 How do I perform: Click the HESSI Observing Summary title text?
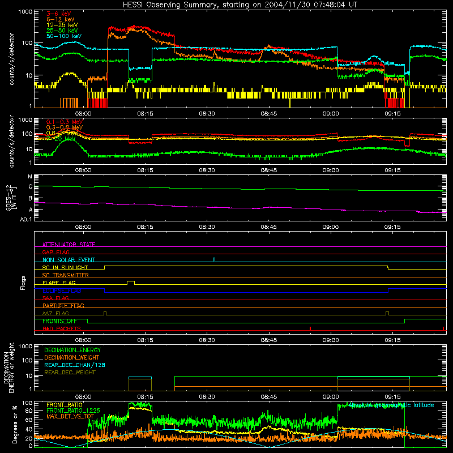(x=240, y=5)
